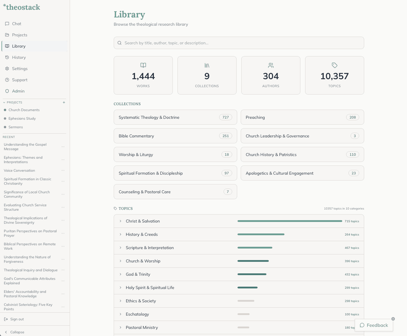Screen dimensions: 407x336
Task: Open Admin page
Action: click(35, 91)
